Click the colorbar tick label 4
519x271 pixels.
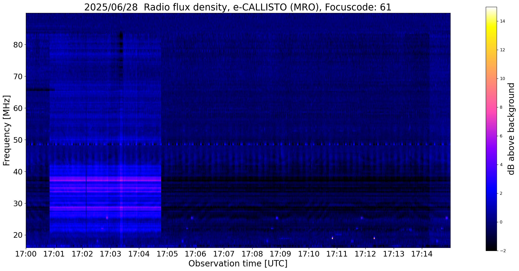pos(501,165)
